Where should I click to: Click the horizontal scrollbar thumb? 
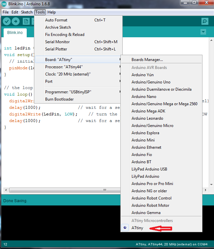[x=65, y=190]
